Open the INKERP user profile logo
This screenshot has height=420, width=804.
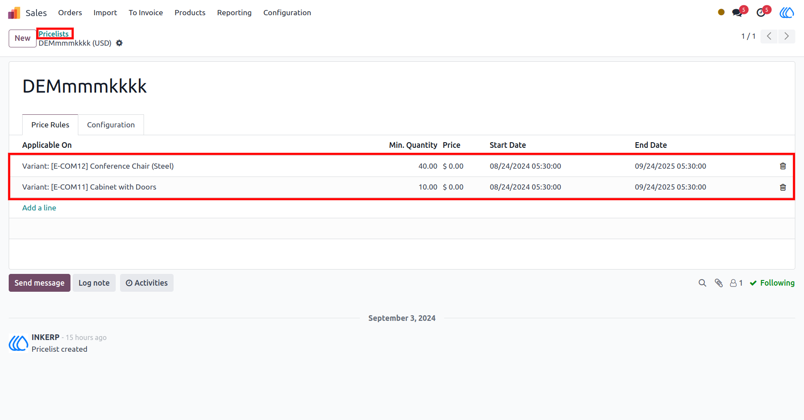pyautogui.click(x=787, y=13)
